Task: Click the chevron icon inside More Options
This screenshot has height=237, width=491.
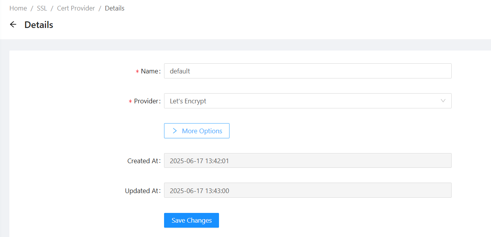Action: click(175, 131)
